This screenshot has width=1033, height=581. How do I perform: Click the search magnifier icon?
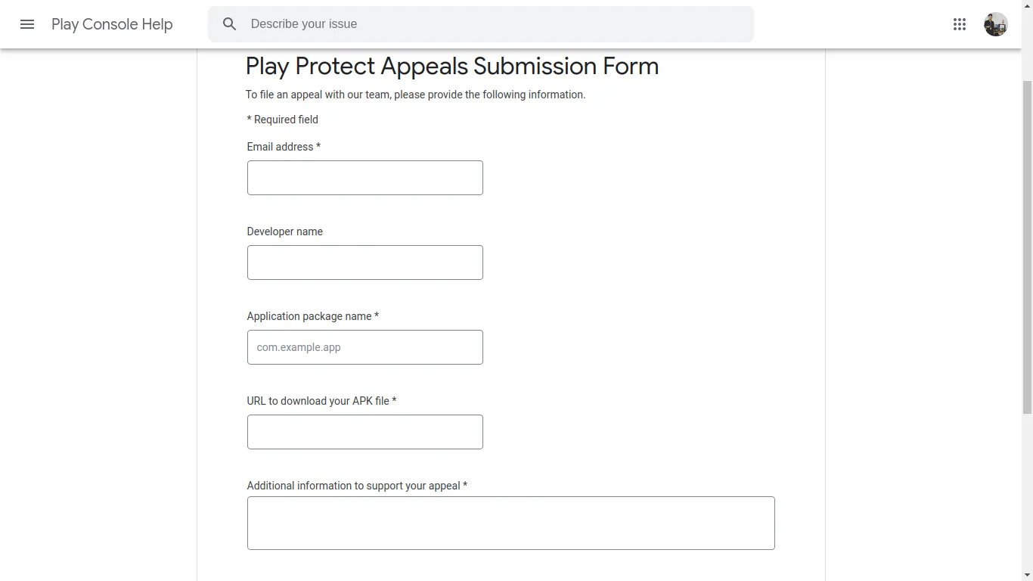pyautogui.click(x=230, y=24)
